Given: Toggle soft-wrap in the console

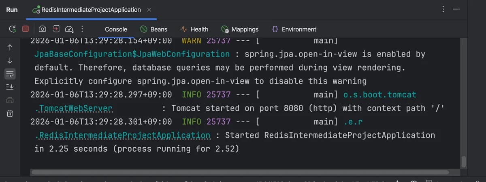Looking at the screenshot, I should [10, 74].
